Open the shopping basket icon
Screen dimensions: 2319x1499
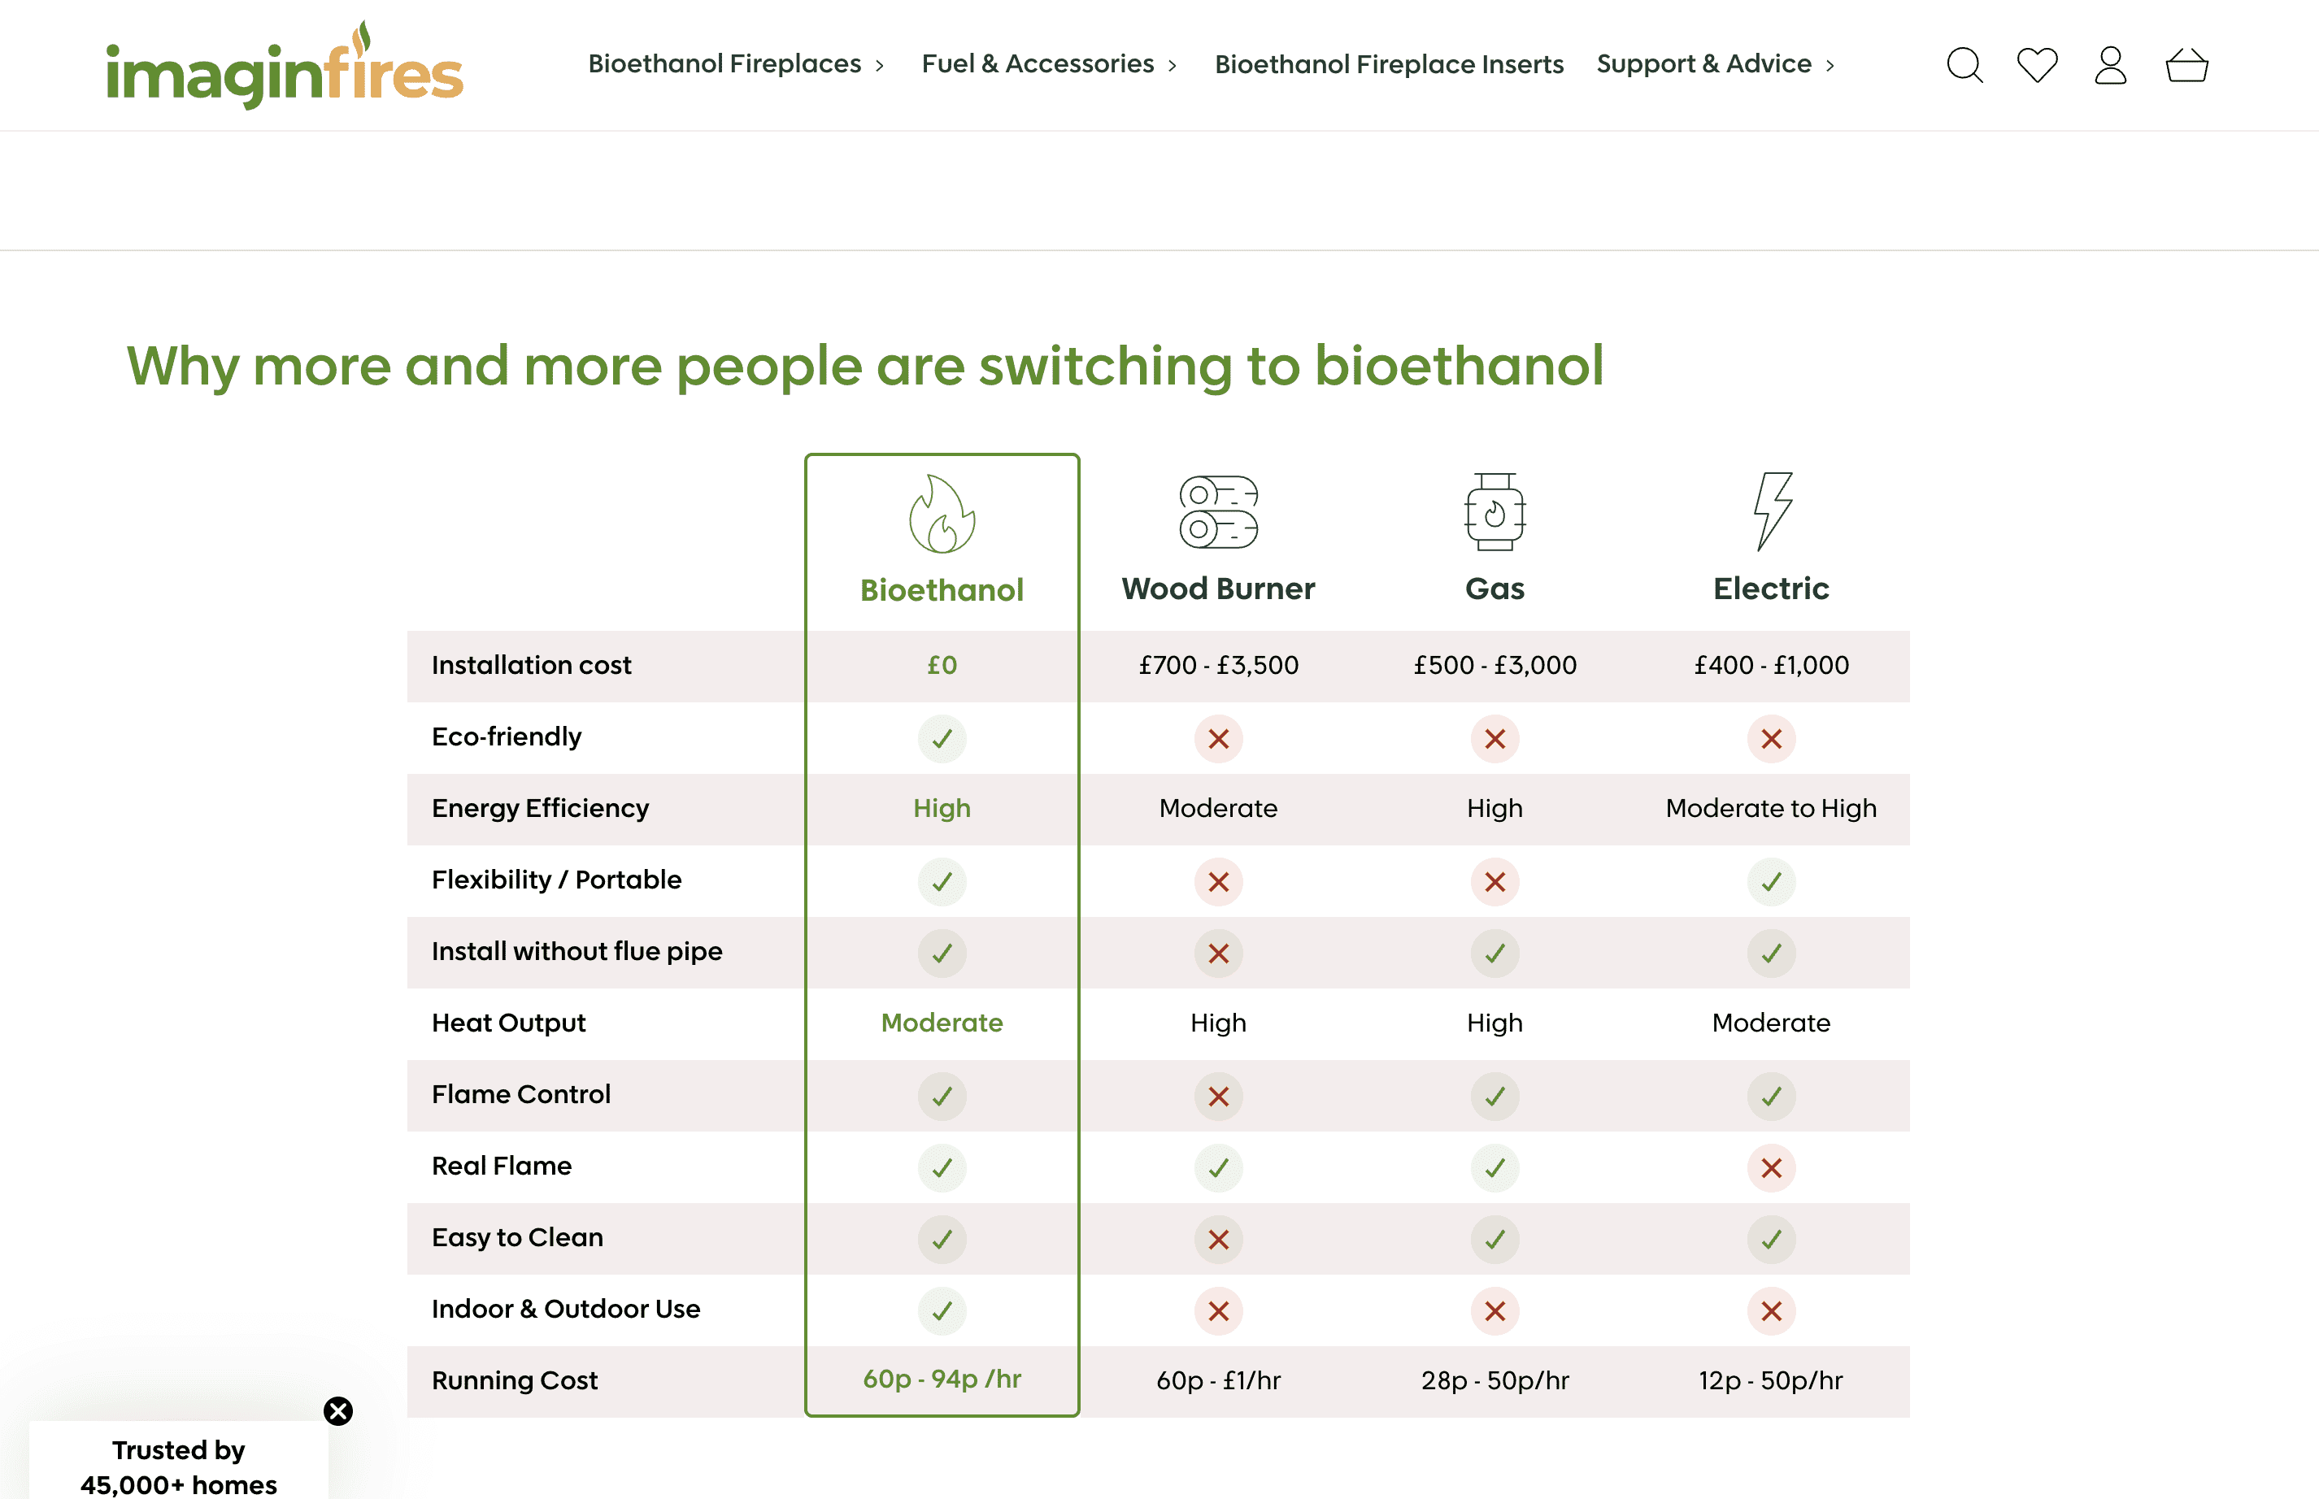2186,65
